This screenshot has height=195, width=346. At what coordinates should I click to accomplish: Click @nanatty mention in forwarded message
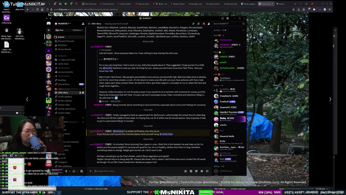107,68
